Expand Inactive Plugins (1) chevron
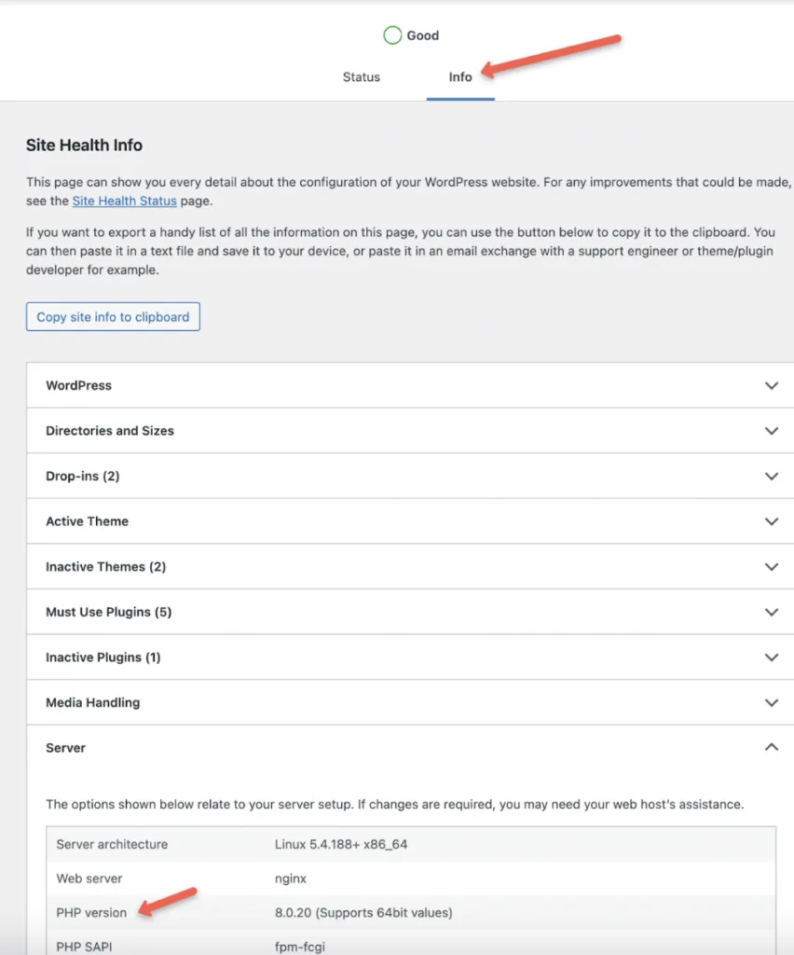794x955 pixels. pos(771,657)
